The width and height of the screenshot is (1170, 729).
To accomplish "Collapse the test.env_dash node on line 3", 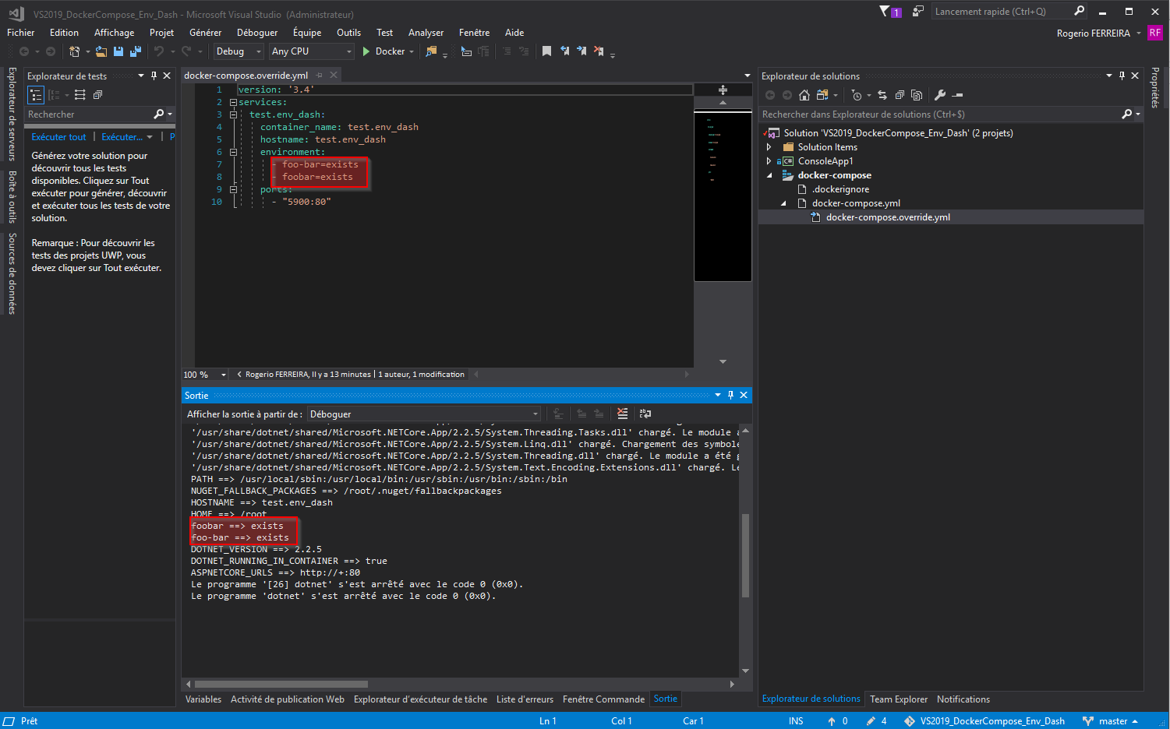I will pyautogui.click(x=233, y=114).
